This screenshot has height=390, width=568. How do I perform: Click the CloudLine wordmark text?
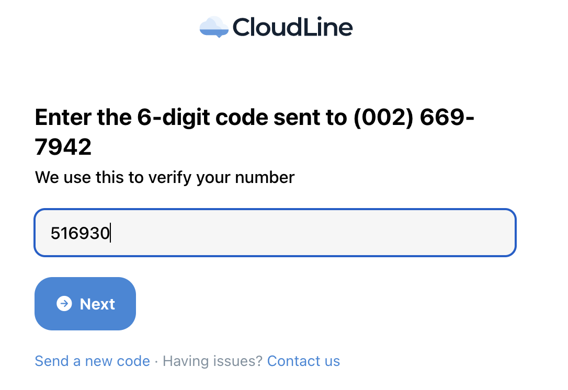click(292, 27)
